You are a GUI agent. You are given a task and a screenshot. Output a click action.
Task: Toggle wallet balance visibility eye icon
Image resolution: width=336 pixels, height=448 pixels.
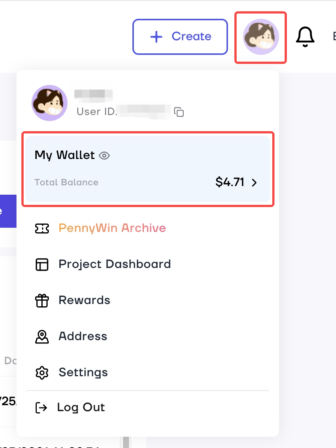tap(104, 156)
